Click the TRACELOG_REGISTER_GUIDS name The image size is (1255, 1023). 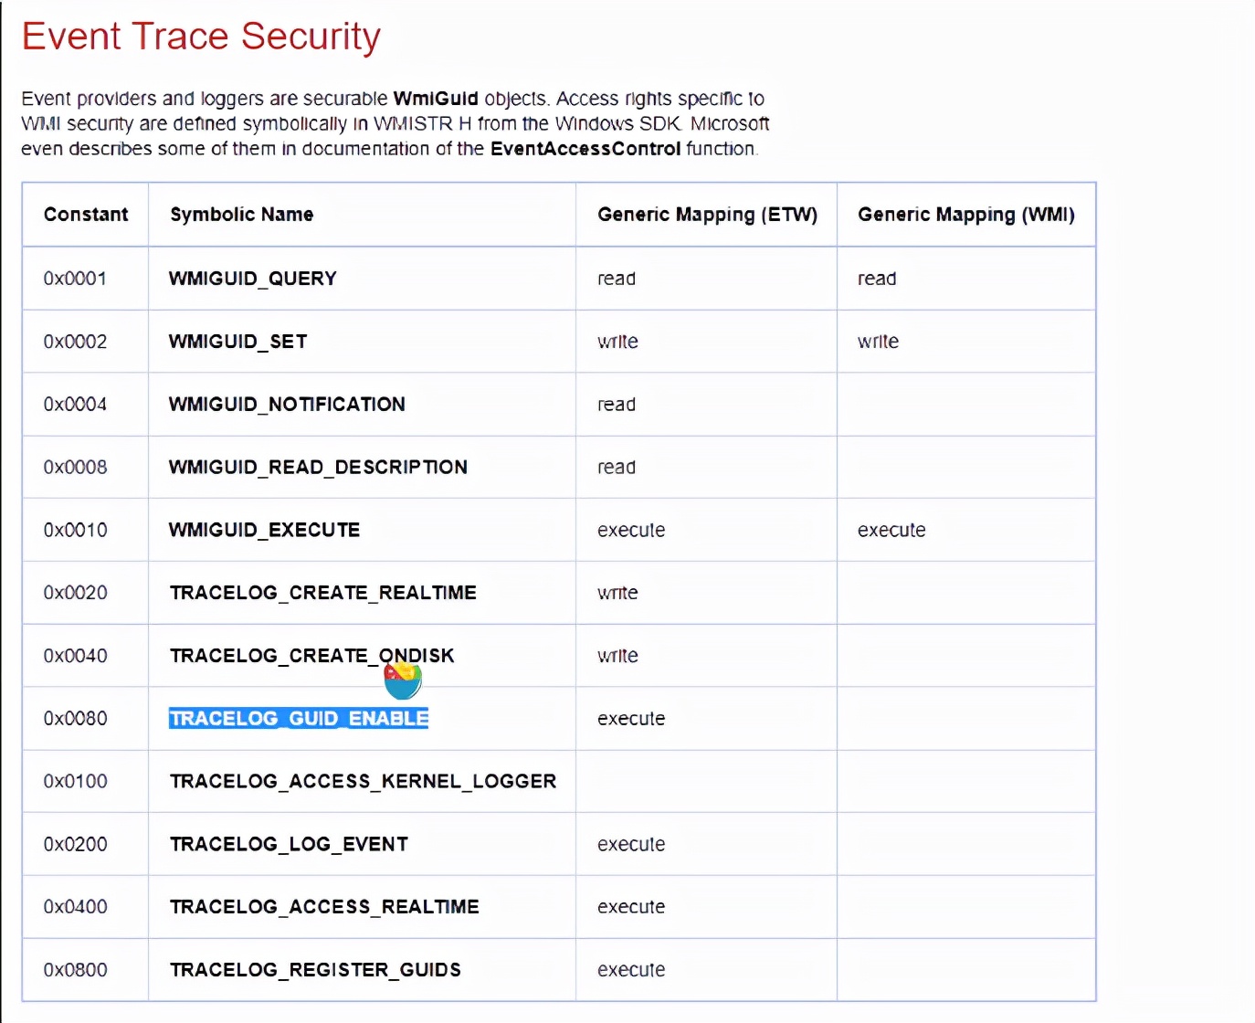point(315,970)
